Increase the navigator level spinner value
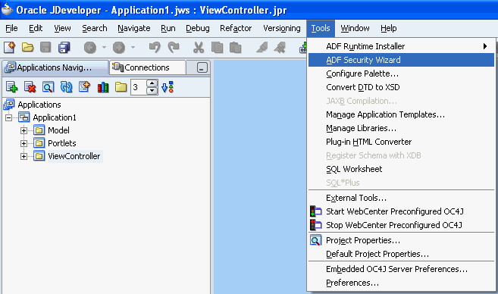The width and height of the screenshot is (498, 294). [x=152, y=83]
